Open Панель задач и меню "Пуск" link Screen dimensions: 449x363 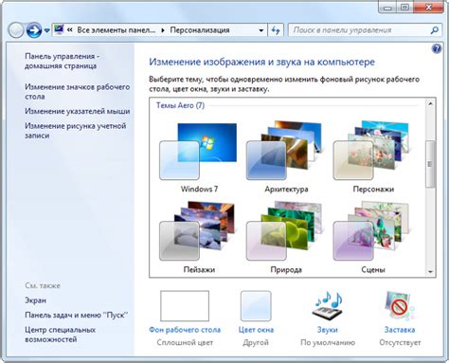tap(77, 315)
